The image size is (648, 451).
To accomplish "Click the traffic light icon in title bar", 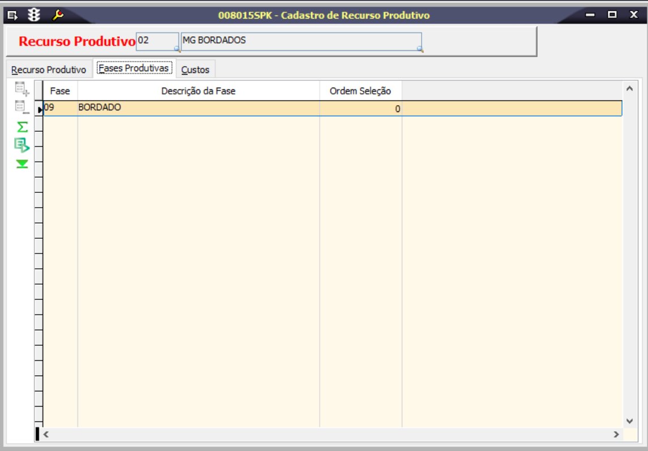I will pos(34,15).
